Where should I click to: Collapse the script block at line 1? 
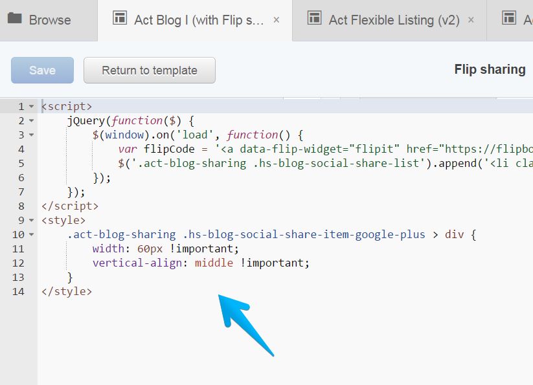coord(32,107)
